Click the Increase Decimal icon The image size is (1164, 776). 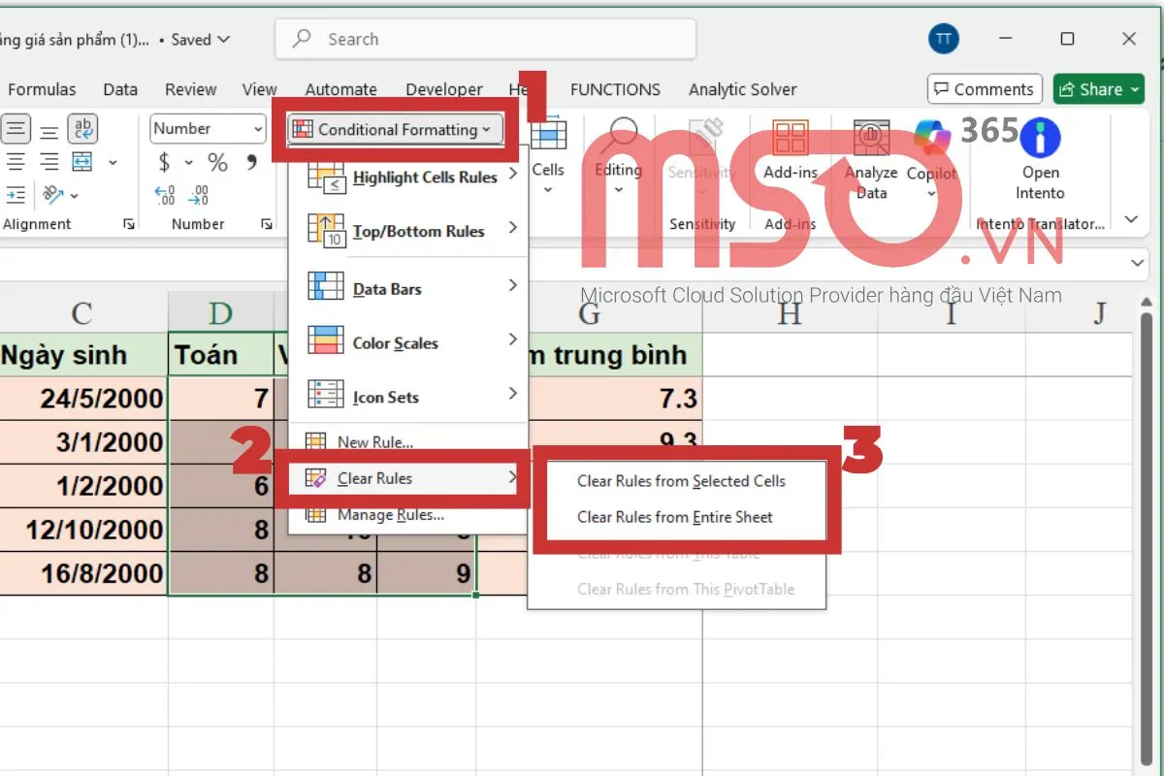(165, 195)
